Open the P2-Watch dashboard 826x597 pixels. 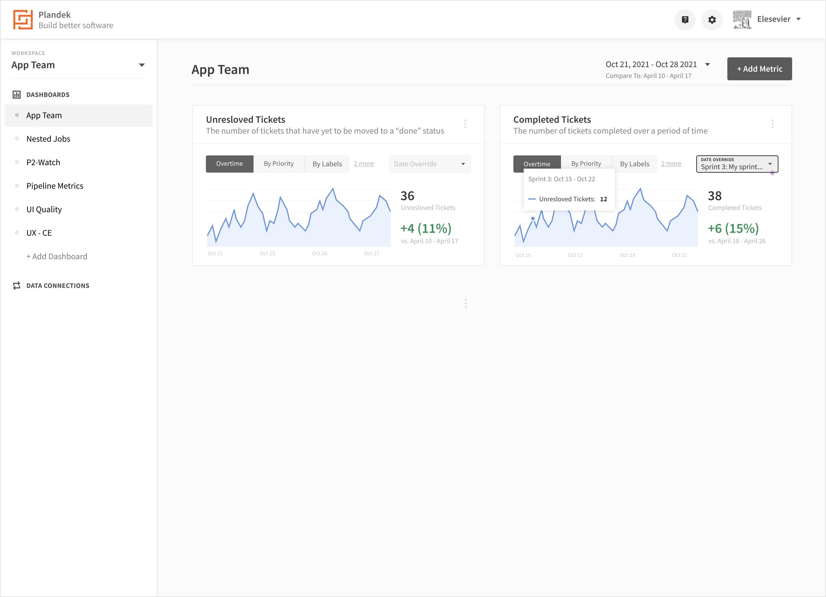coord(43,162)
